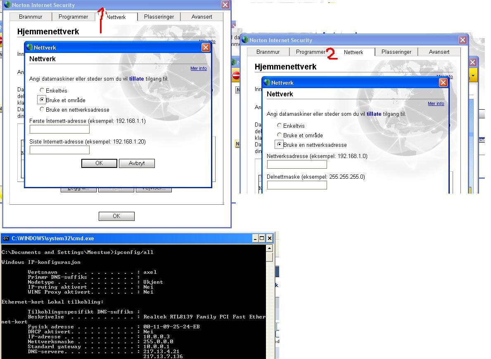Open Avansert tab in right Norton window
Image resolution: width=491 pixels, height=359 pixels.
pos(439,52)
